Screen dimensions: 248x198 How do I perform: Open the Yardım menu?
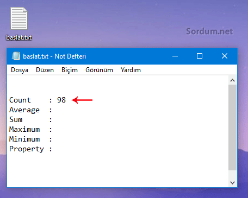(x=131, y=70)
